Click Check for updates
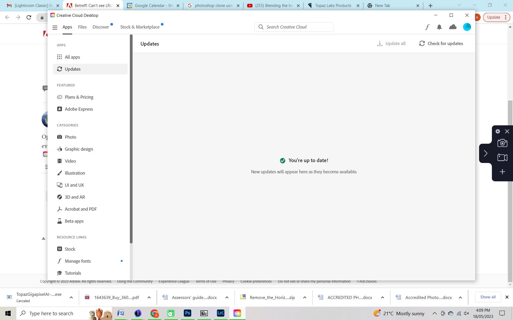Image resolution: width=513 pixels, height=320 pixels. pyautogui.click(x=441, y=43)
